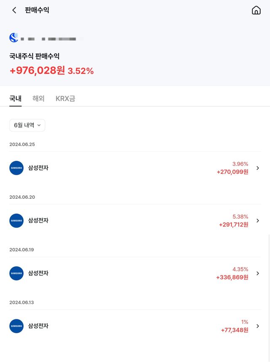Image resolution: width=270 pixels, height=362 pixels.
Task: Select the 국내 tab
Action: (15, 99)
